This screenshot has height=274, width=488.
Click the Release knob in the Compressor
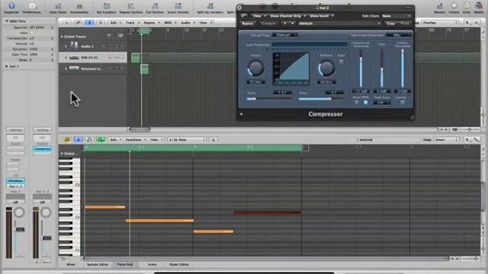[326, 68]
